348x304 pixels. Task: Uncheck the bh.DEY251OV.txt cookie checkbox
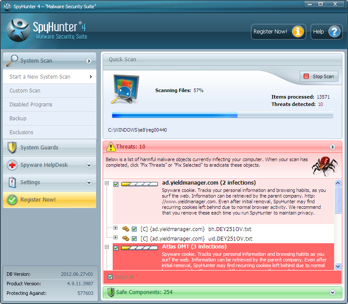134,229
